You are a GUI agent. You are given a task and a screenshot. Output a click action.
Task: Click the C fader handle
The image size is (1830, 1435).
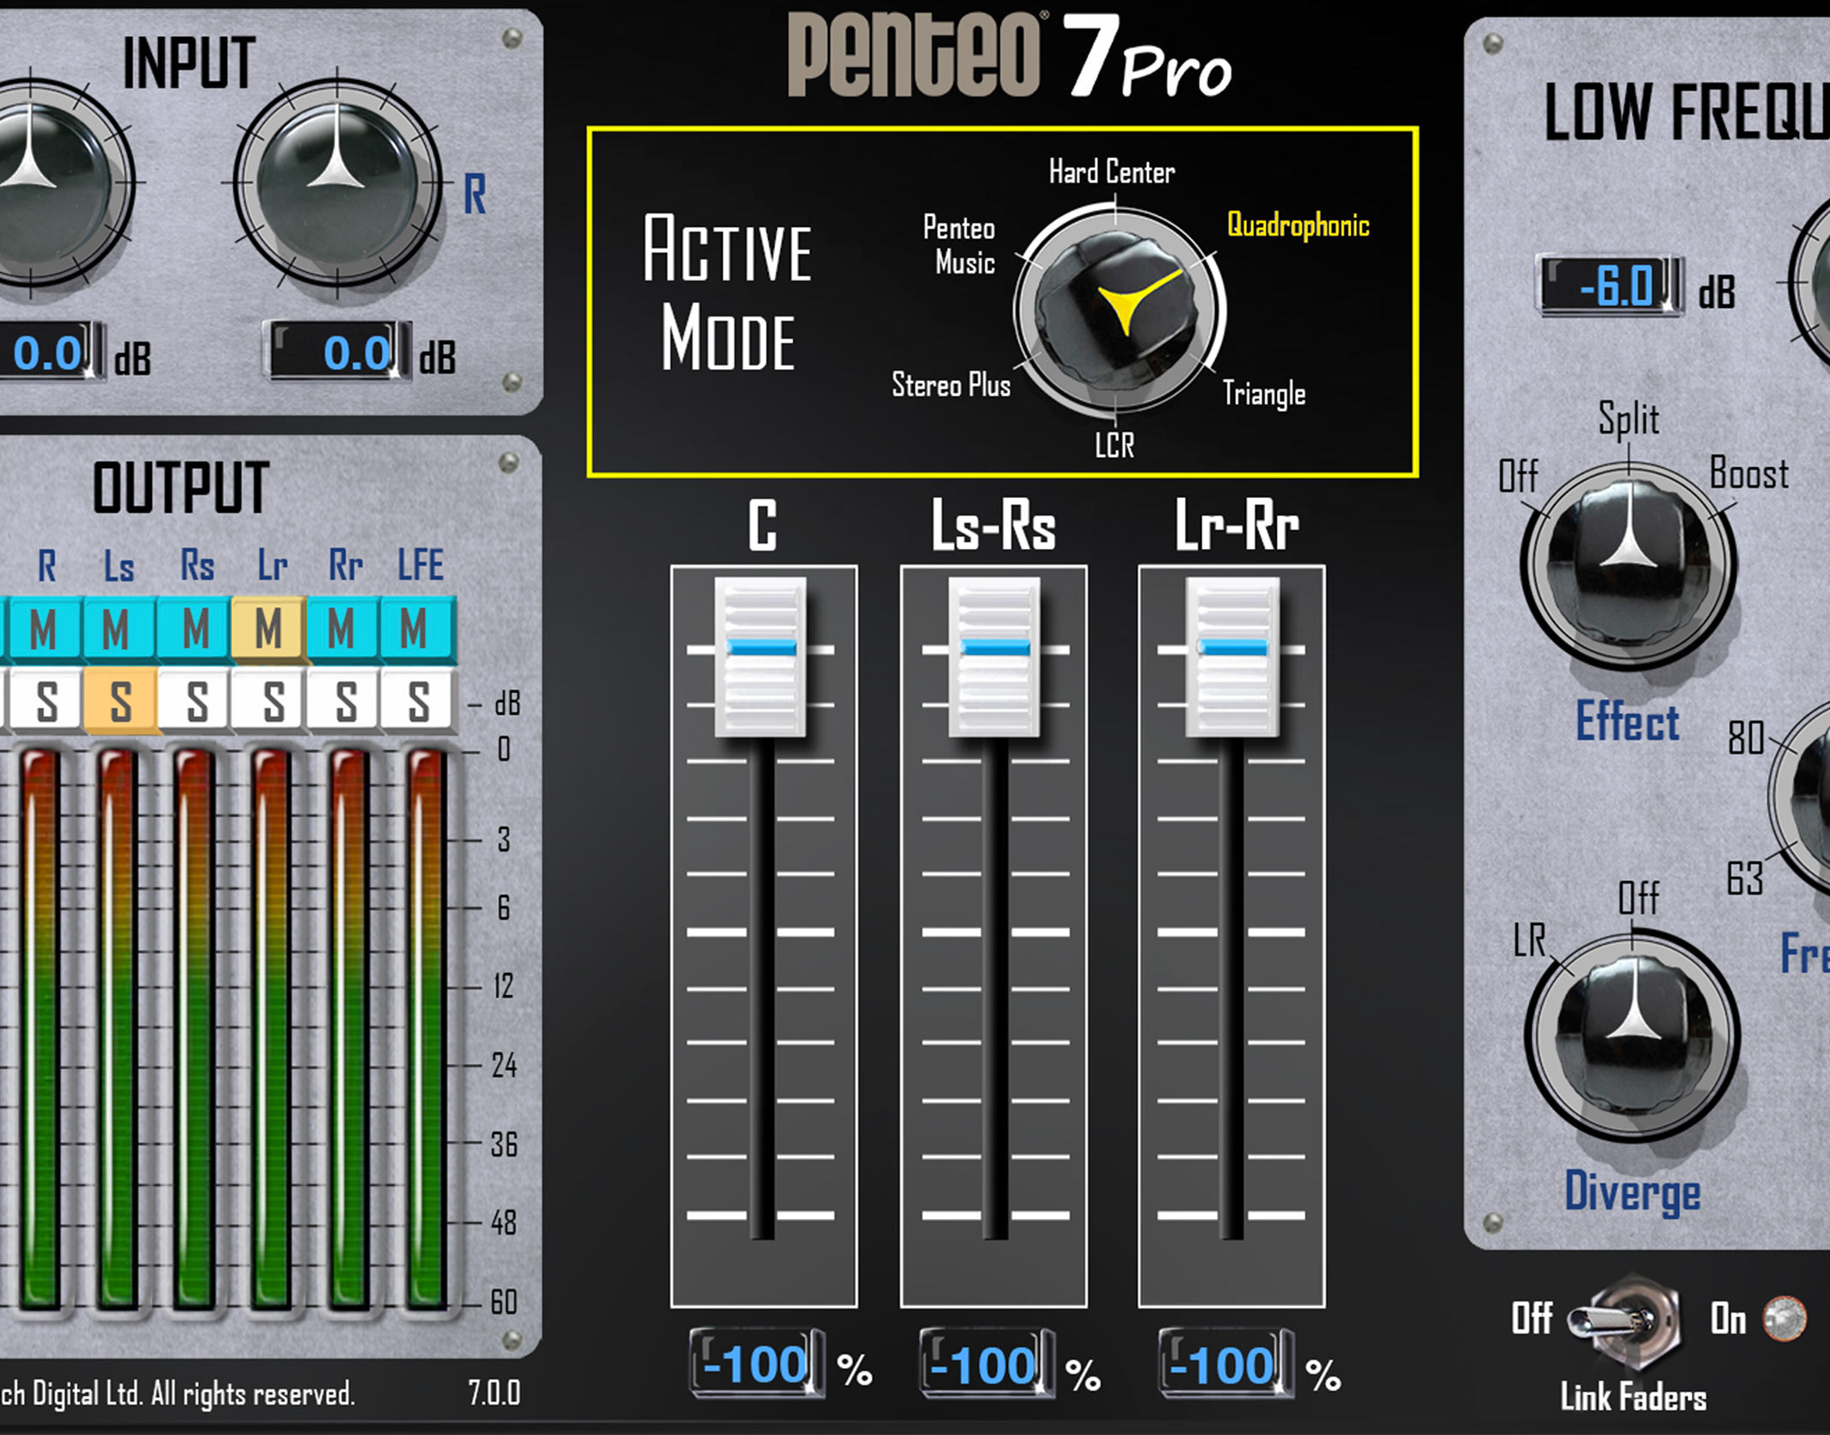760,656
